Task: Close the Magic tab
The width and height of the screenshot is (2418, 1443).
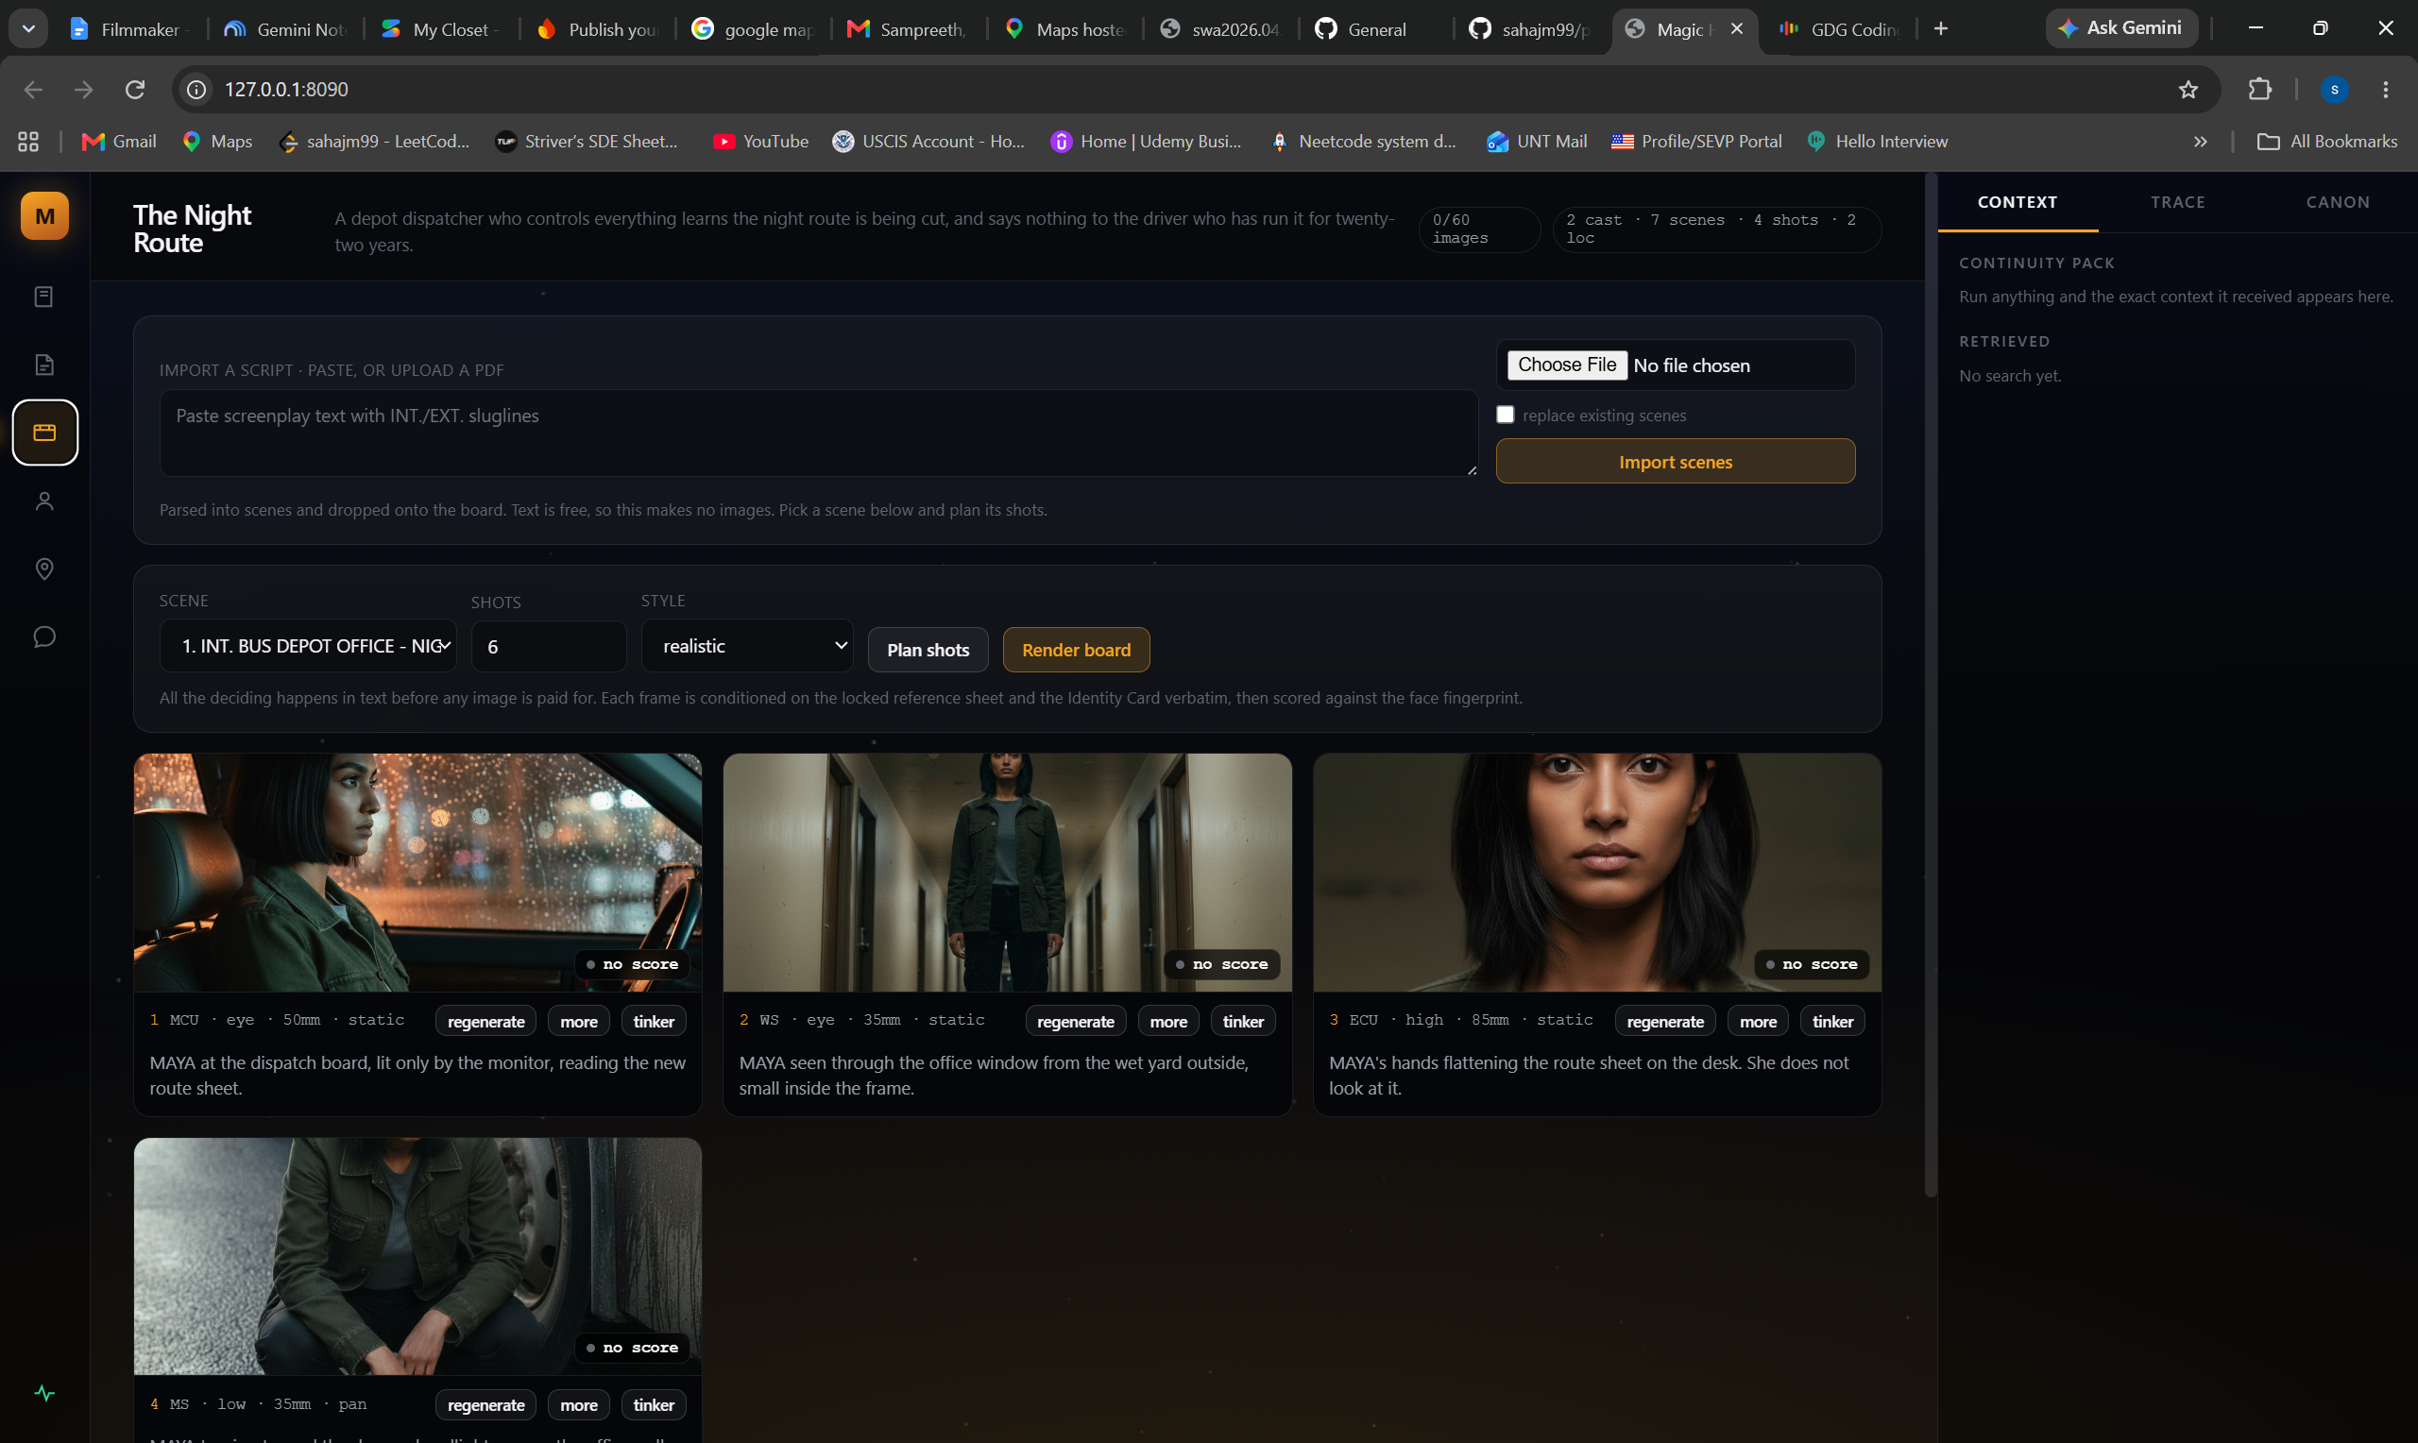Action: click(x=1737, y=29)
